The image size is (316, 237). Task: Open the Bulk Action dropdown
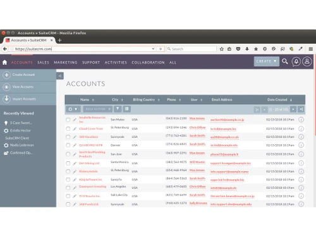tap(98, 109)
